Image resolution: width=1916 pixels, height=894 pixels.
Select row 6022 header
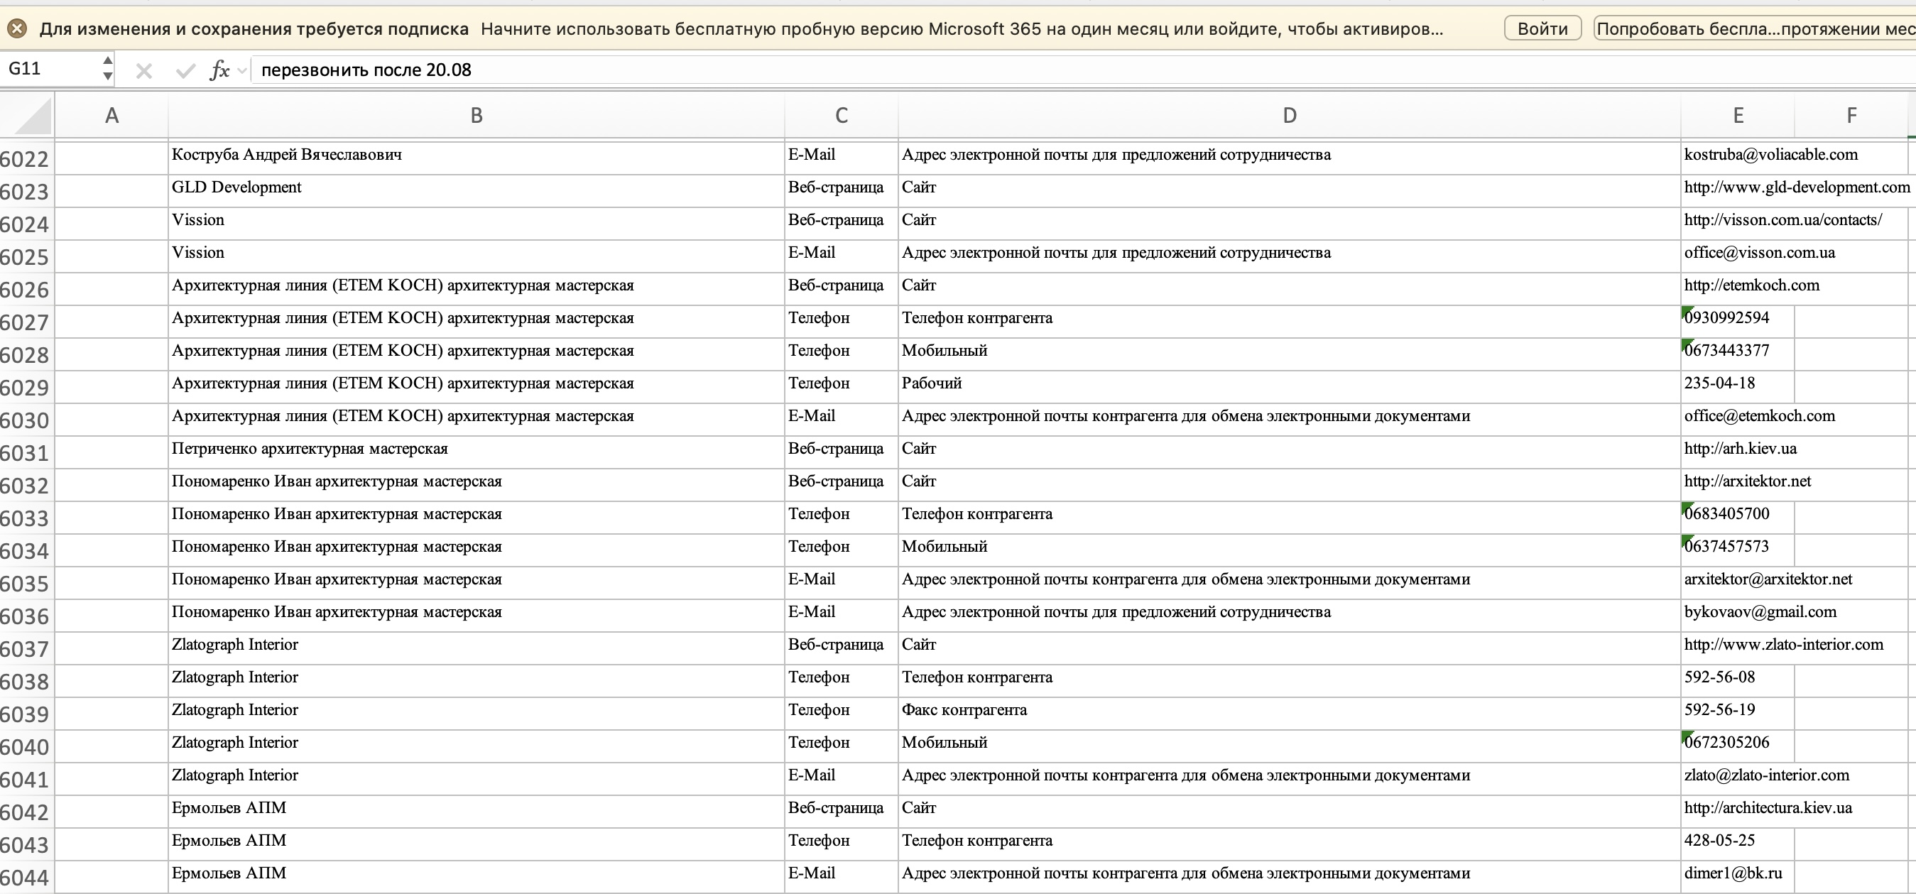click(x=27, y=158)
